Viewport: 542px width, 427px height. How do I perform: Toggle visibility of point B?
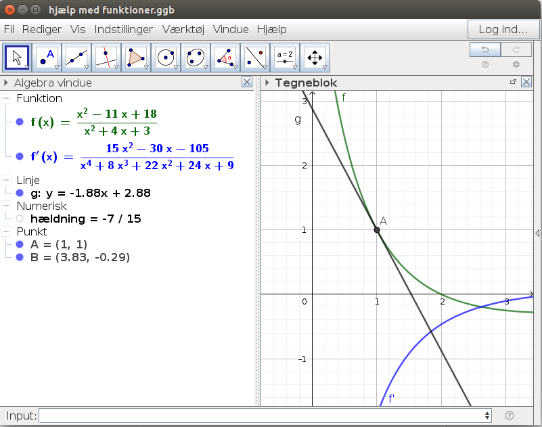[x=20, y=257]
